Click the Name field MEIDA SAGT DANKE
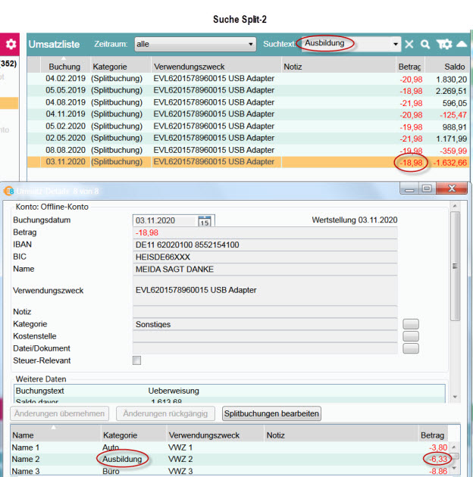 pos(265,270)
